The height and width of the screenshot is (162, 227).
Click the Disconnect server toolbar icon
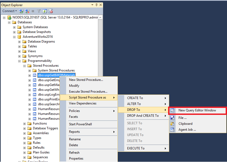click(27, 11)
